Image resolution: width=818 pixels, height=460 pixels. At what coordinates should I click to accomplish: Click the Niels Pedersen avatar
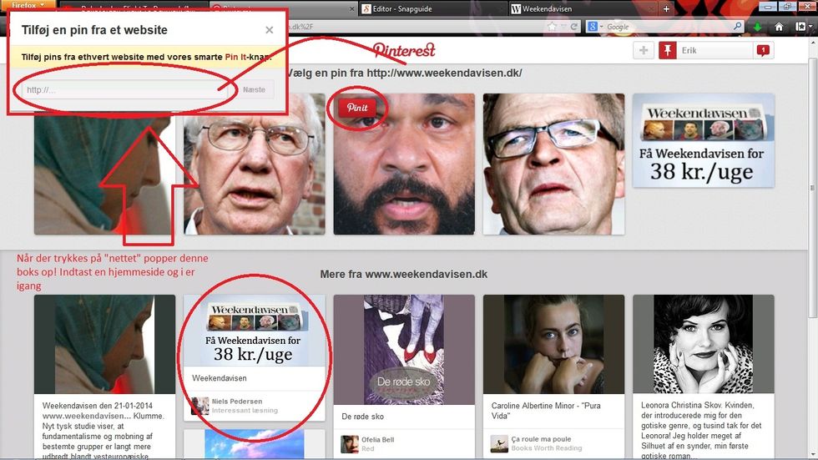[199, 406]
